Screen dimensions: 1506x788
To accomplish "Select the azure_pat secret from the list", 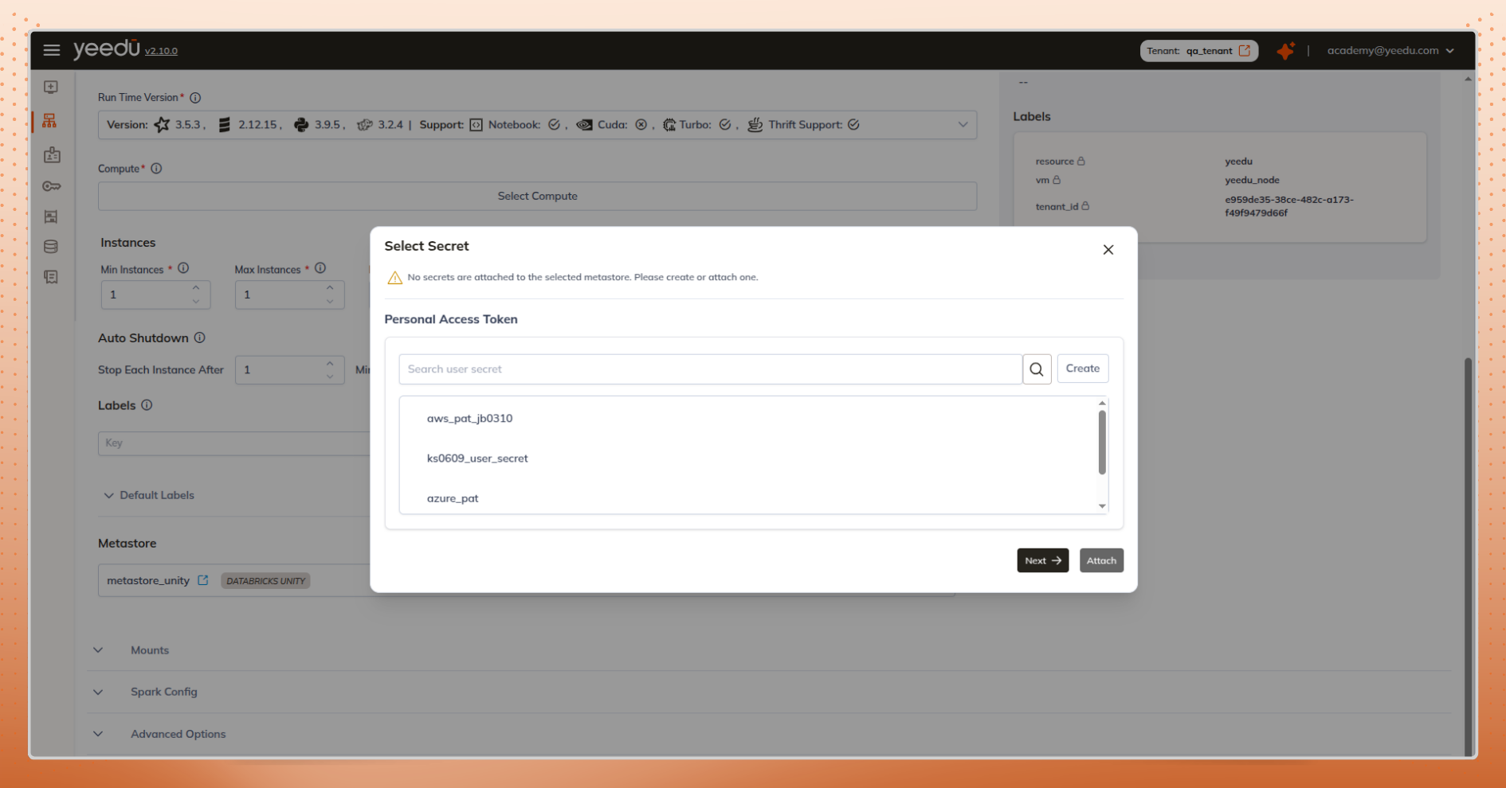I will click(x=453, y=497).
